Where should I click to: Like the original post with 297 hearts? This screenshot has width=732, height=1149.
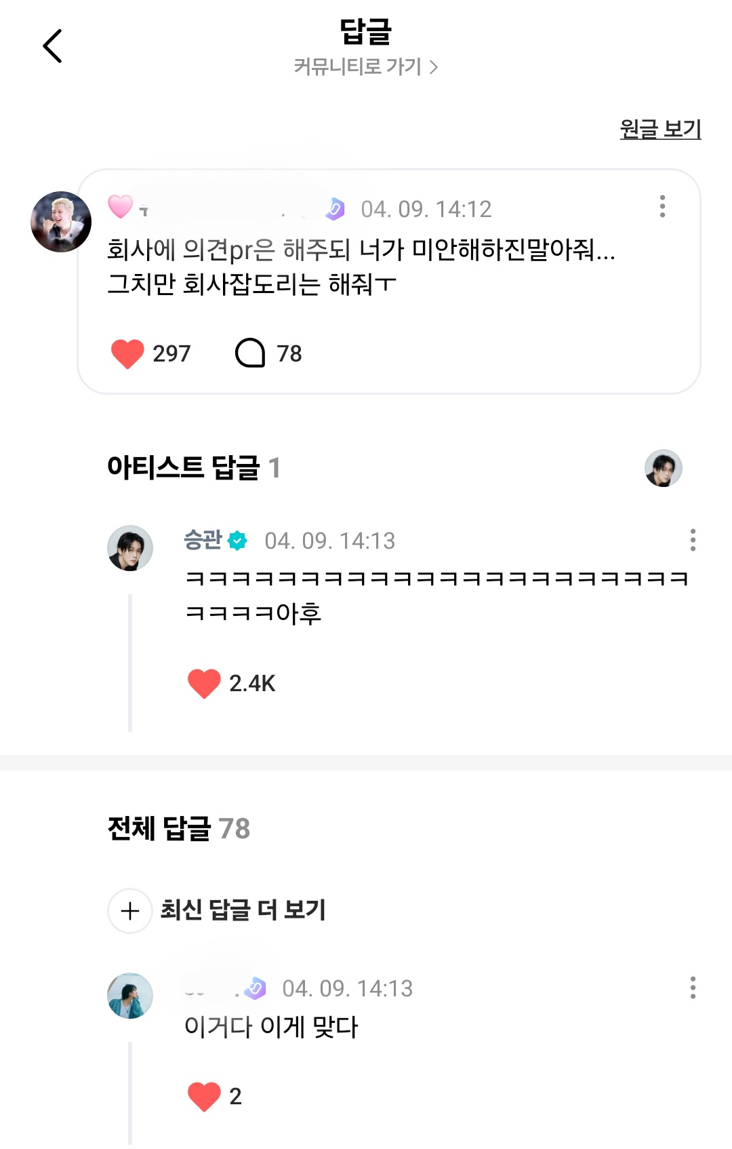click(x=127, y=353)
